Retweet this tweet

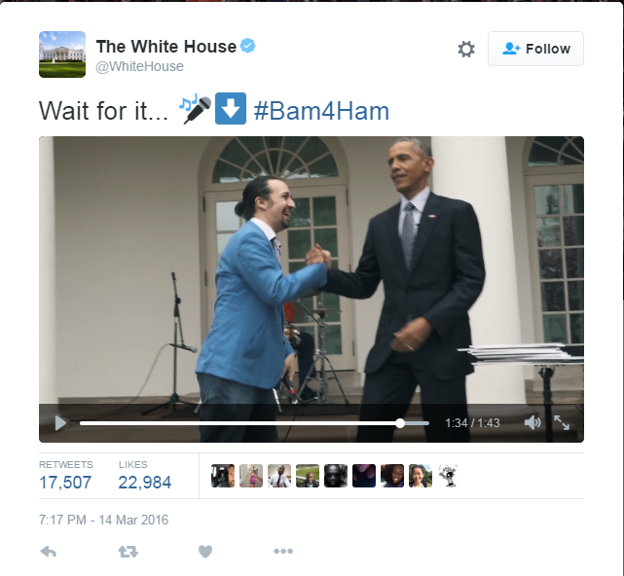tap(128, 552)
